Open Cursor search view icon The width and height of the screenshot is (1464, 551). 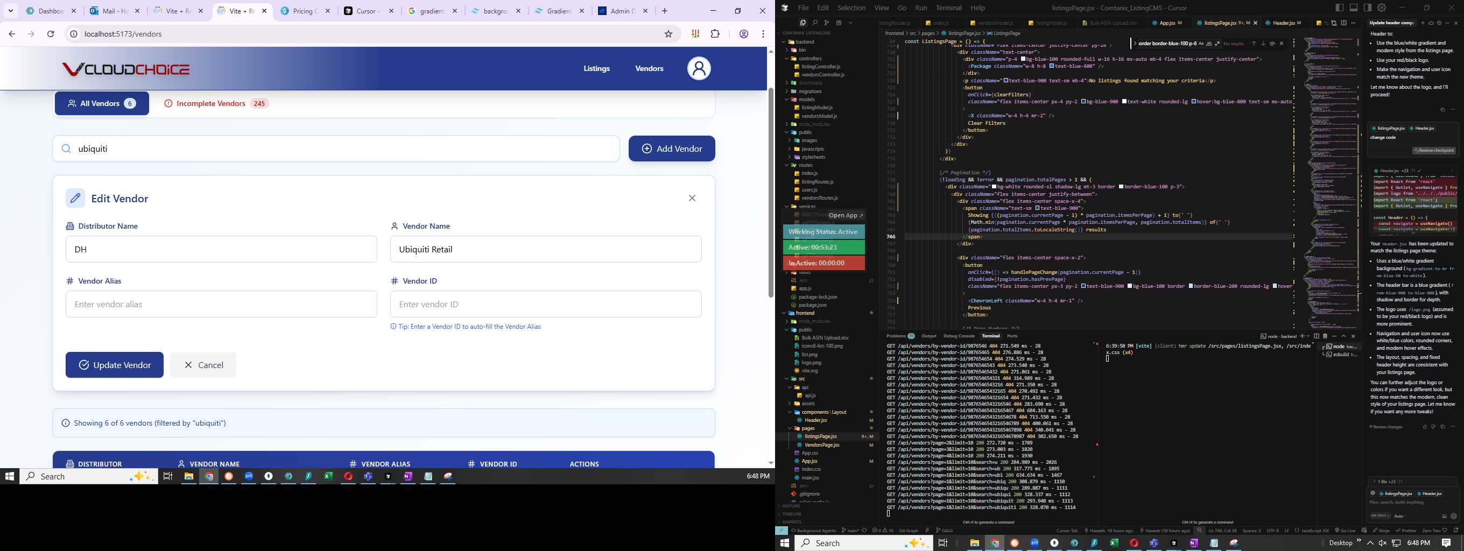point(814,23)
